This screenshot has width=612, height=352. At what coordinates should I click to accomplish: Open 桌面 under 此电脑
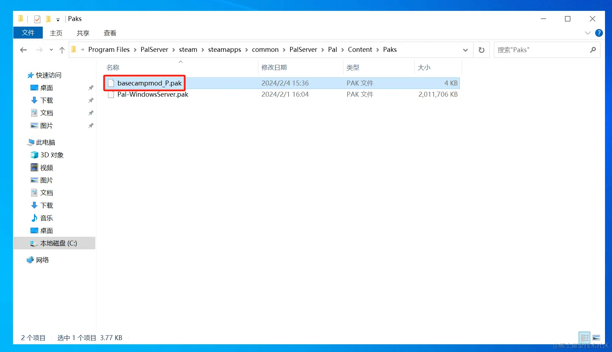47,230
